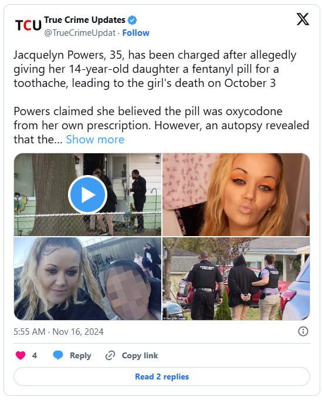Open the @TrueCrimeUpdat handle link
322x400 pixels.
click(80, 33)
